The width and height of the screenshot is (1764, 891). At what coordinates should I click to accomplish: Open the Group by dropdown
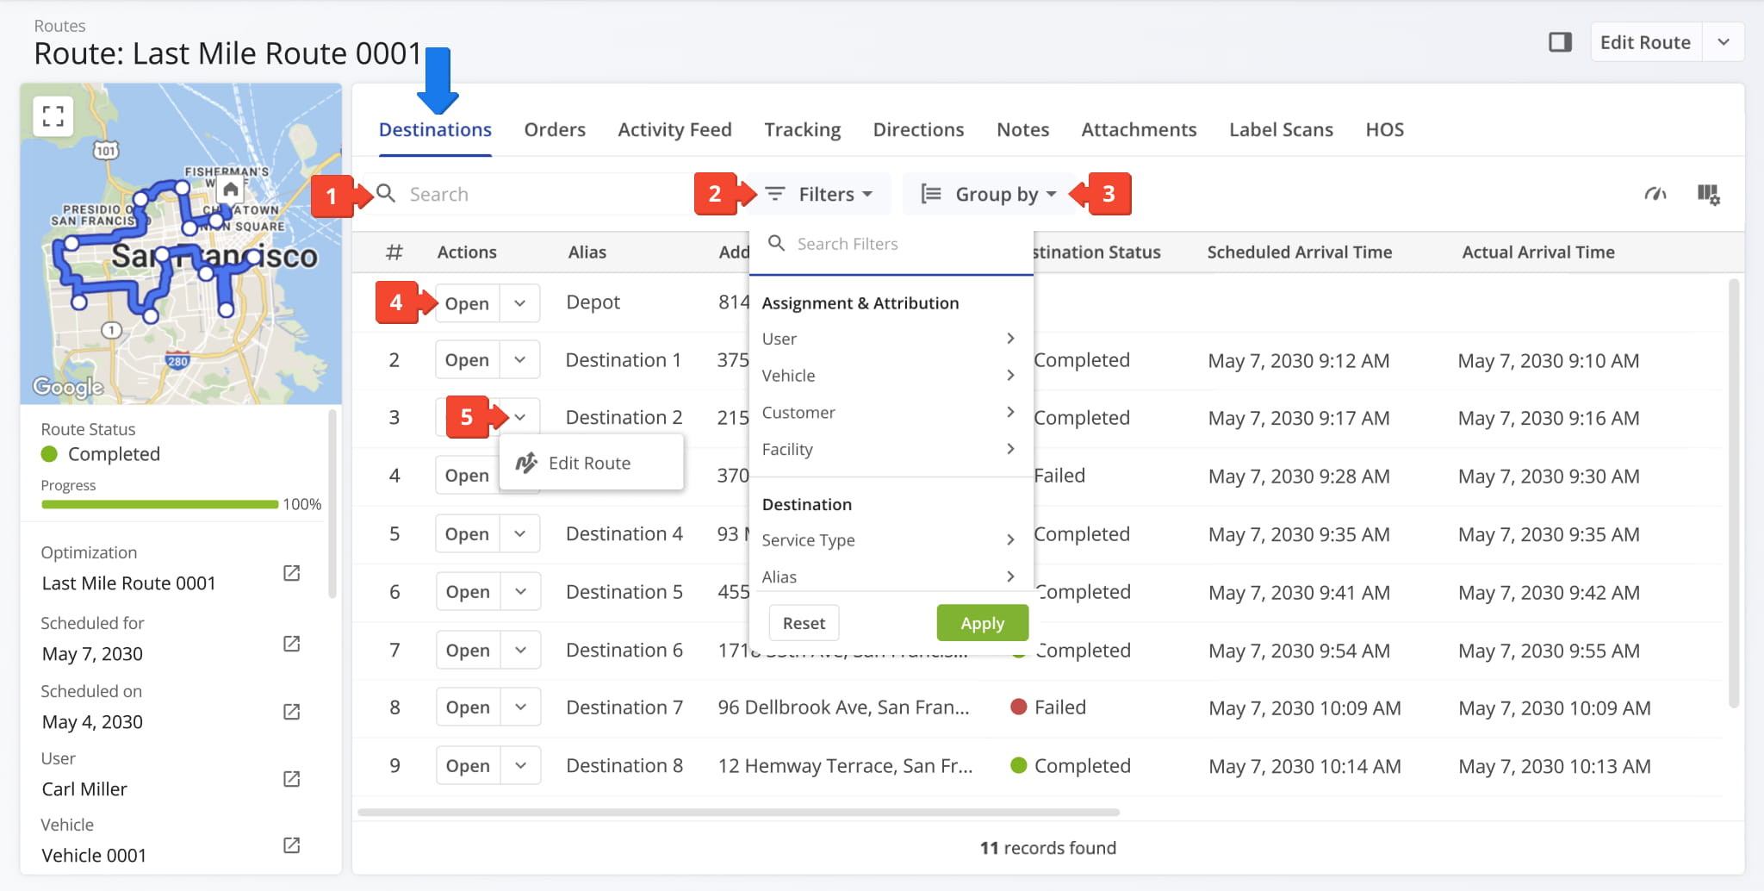989,195
